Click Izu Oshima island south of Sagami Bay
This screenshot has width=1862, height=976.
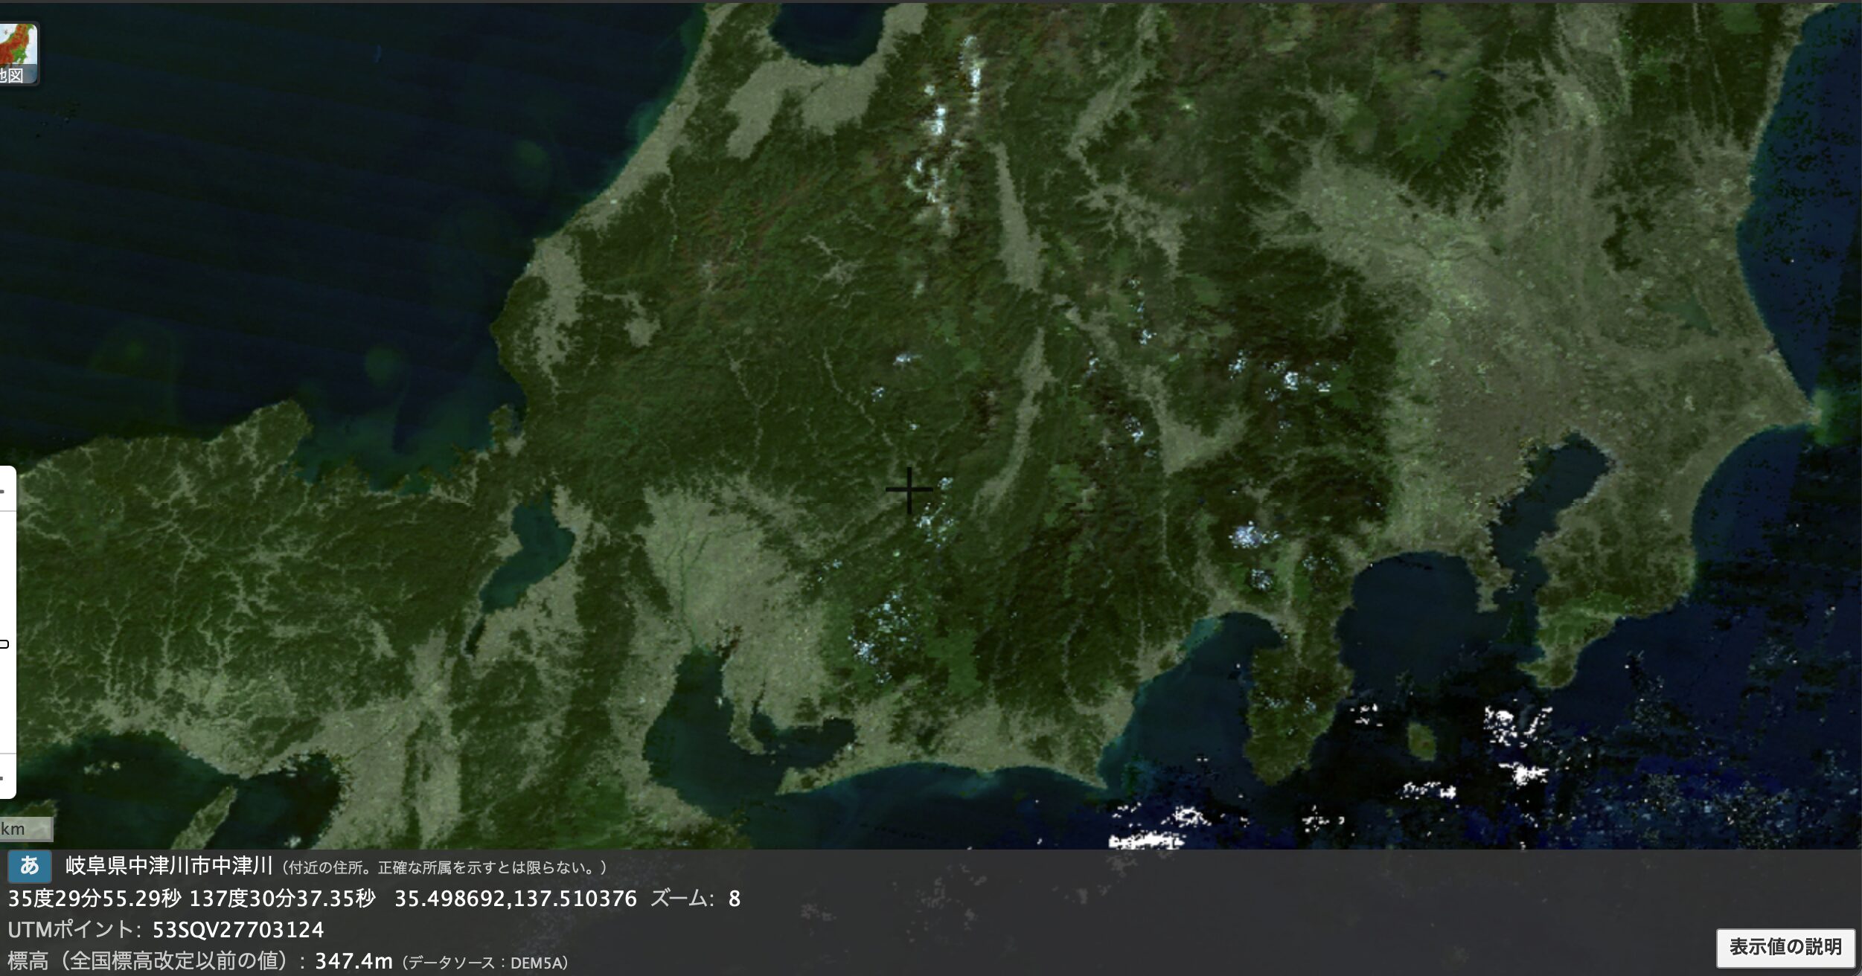pyautogui.click(x=1421, y=742)
